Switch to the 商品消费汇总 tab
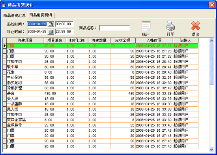217x155 pixels. click(x=14, y=15)
